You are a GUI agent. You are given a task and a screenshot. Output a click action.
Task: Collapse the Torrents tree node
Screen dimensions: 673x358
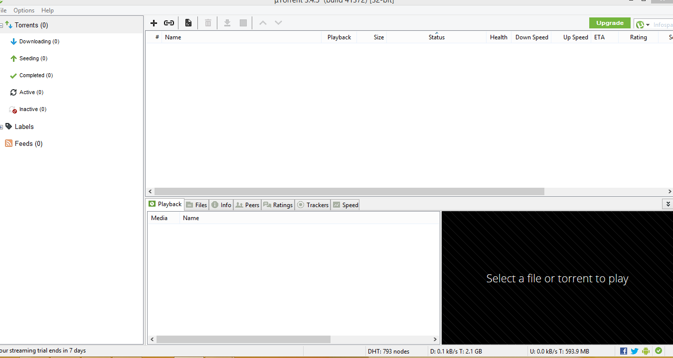pos(1,25)
